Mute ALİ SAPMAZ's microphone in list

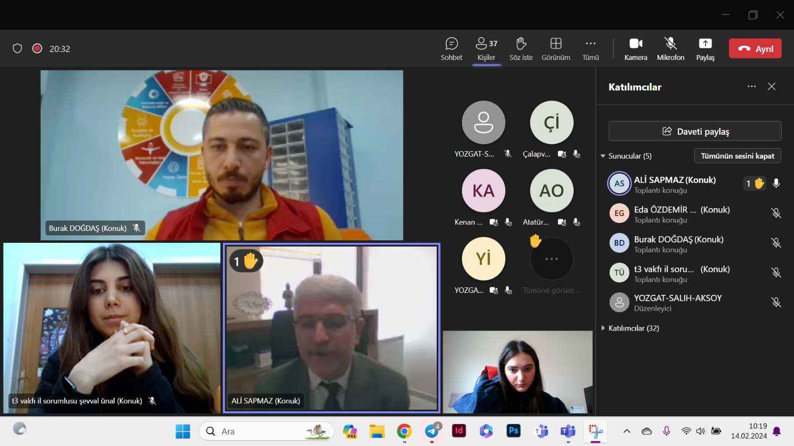click(x=776, y=183)
